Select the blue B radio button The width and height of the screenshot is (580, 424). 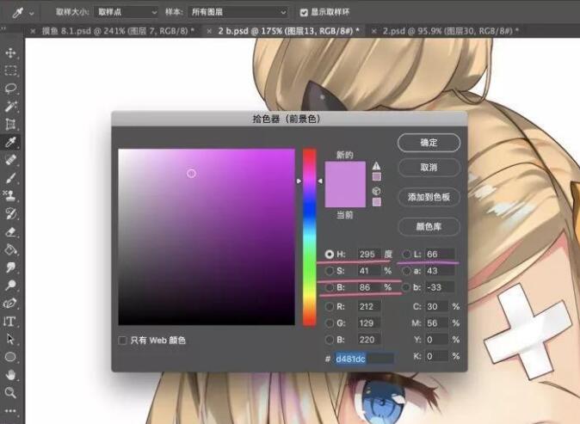[330, 340]
